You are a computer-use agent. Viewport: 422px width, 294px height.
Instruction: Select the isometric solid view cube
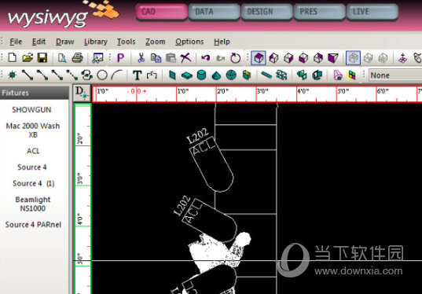(259, 58)
